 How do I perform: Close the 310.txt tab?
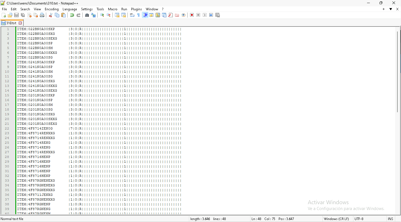pyautogui.click(x=20, y=23)
